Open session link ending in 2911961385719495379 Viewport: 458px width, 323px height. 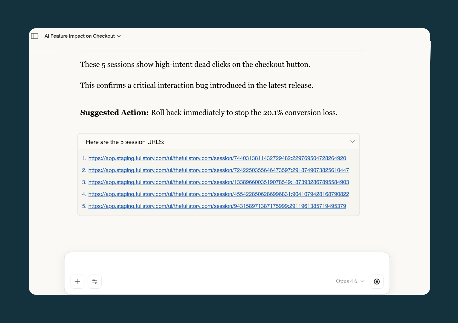click(217, 206)
